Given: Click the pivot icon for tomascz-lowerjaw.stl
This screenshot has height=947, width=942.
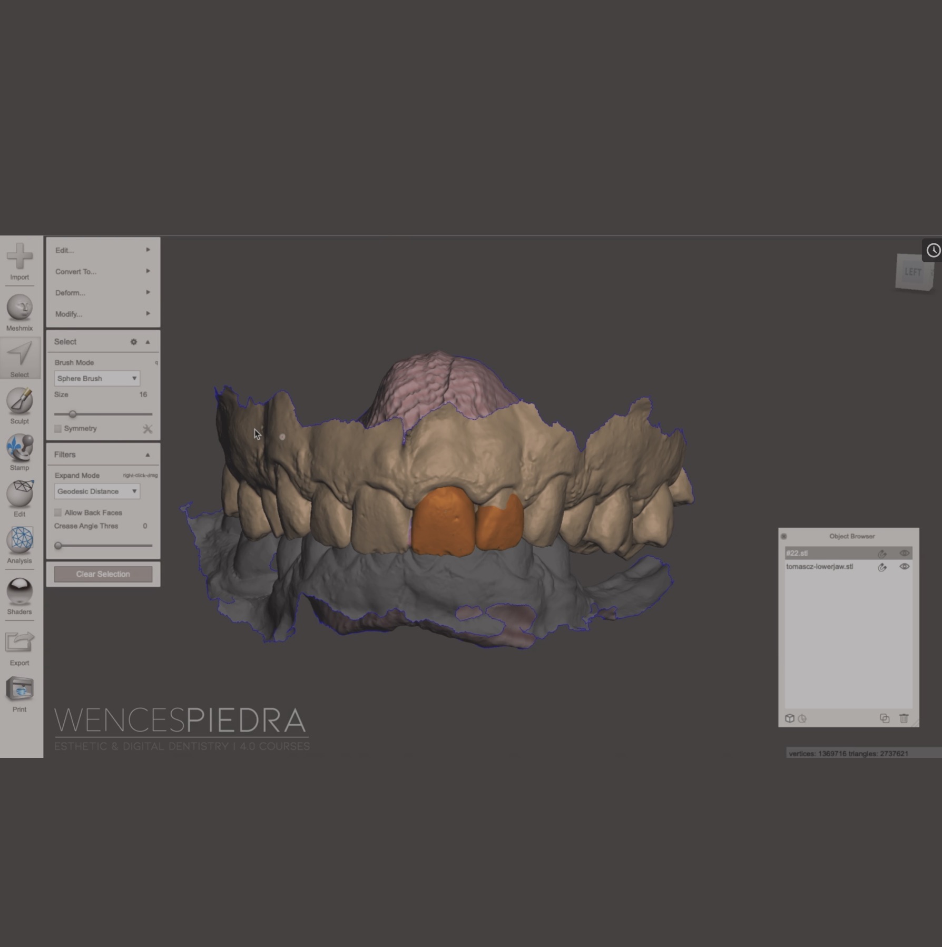Looking at the screenshot, I should (x=882, y=567).
